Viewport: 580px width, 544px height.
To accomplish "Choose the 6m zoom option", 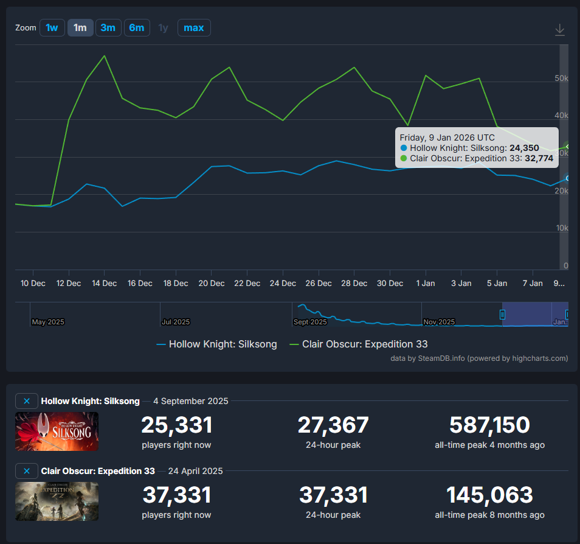I will (137, 28).
